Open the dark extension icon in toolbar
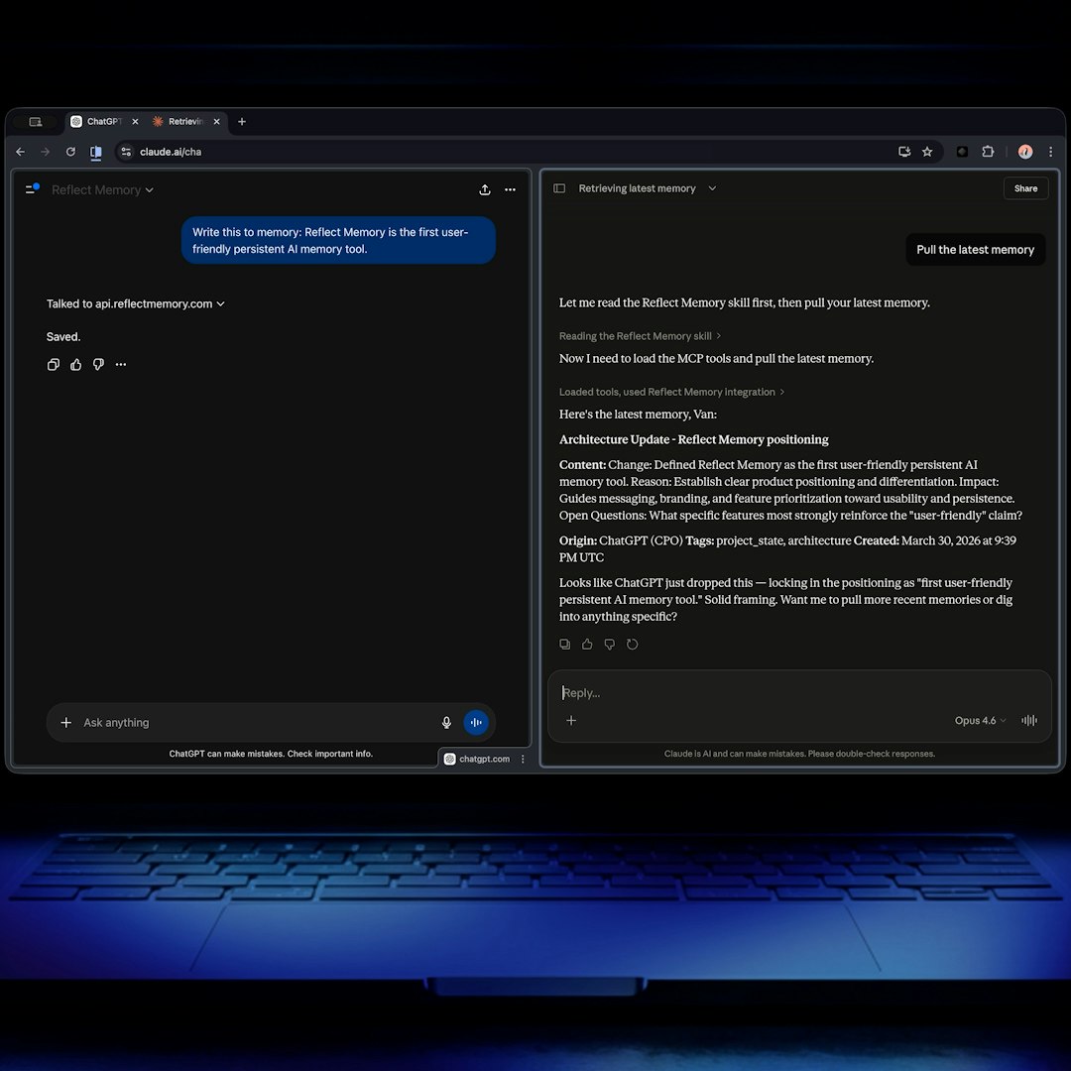 [962, 152]
